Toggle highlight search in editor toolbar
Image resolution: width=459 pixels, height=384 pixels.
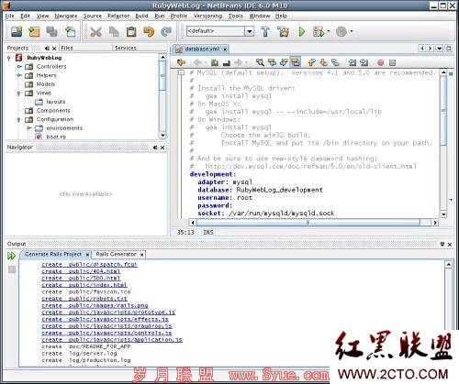tap(296, 62)
